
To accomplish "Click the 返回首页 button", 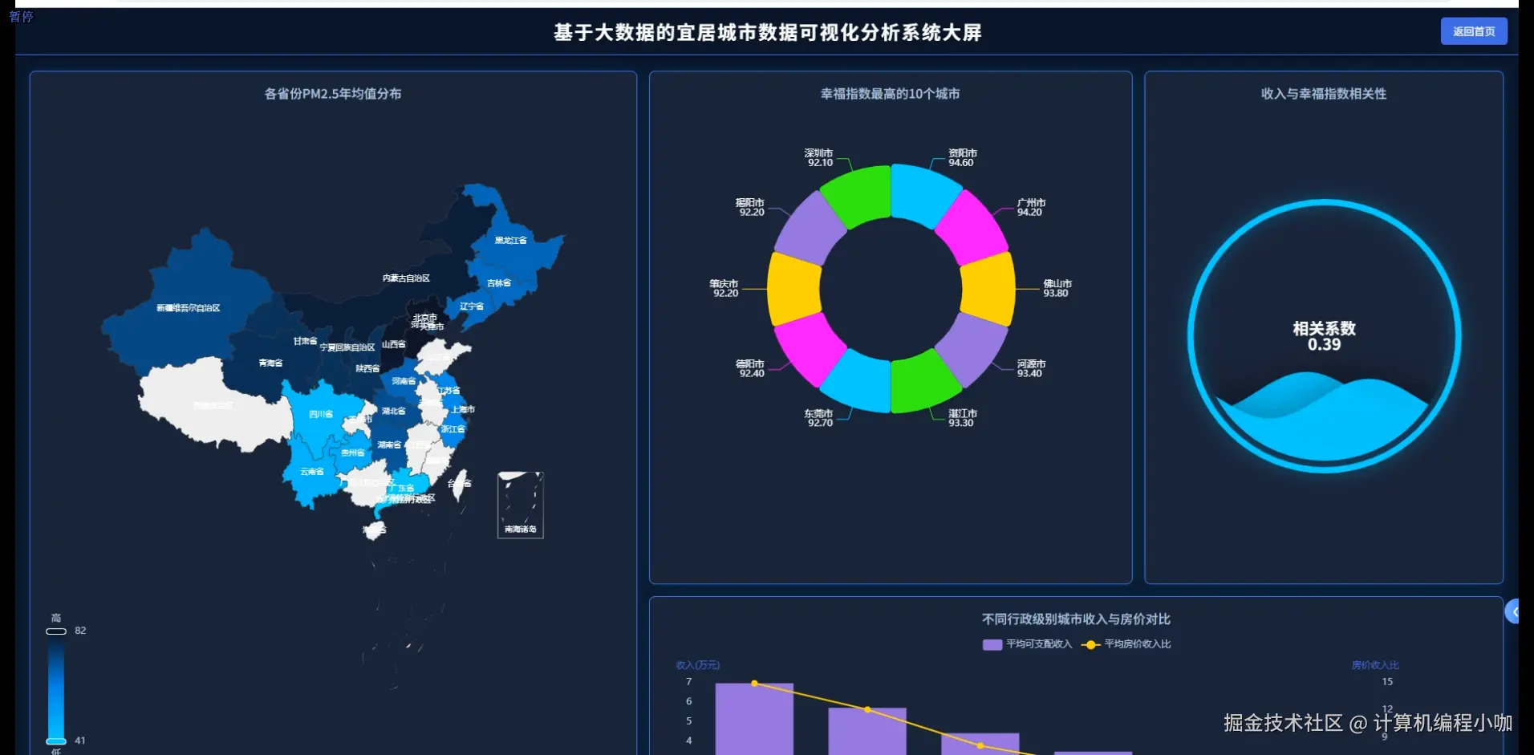I will (x=1473, y=31).
